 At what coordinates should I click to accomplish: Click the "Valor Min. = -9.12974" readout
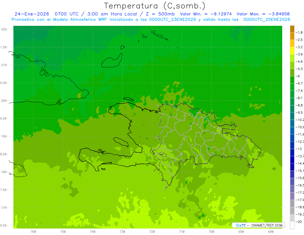click(x=206, y=14)
